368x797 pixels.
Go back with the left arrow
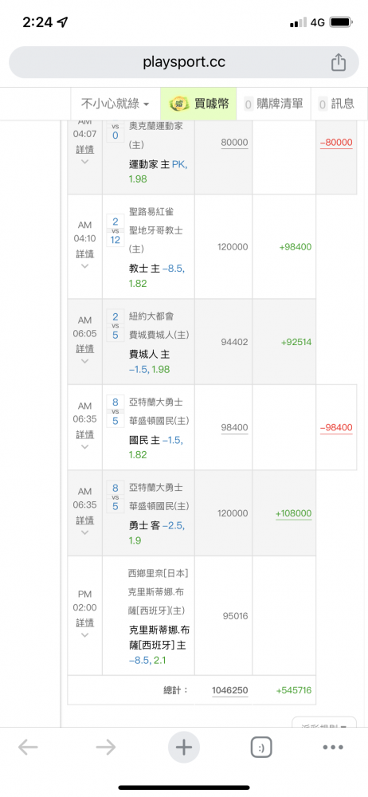[x=28, y=748]
